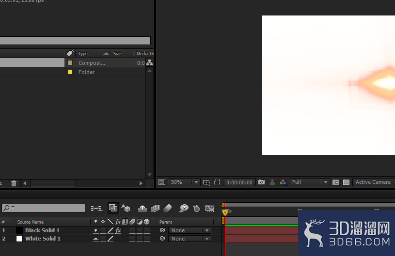The height and width of the screenshot is (256, 395).
Task: Click the Parent column header
Action: coord(166,222)
